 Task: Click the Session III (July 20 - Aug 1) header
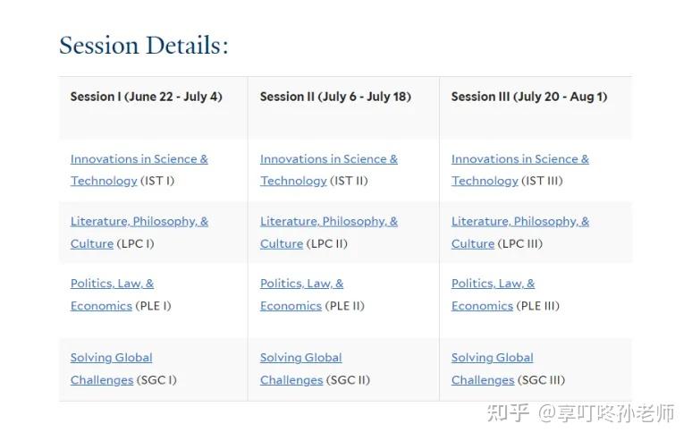coord(528,97)
